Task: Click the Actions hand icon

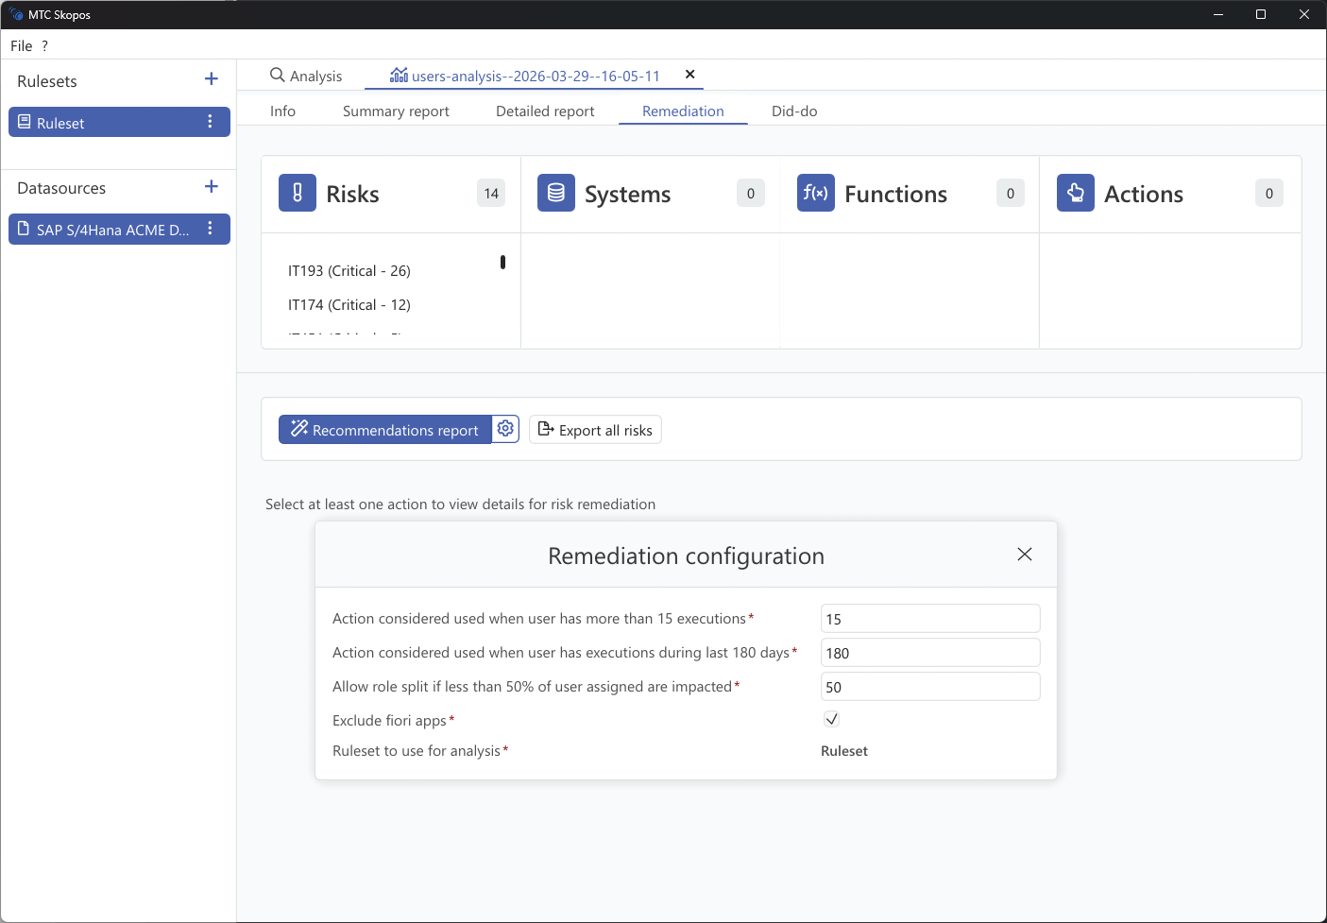Action: point(1075,193)
